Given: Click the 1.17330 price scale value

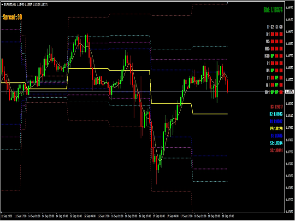Looking at the screenshot, I should coord(289,188).
